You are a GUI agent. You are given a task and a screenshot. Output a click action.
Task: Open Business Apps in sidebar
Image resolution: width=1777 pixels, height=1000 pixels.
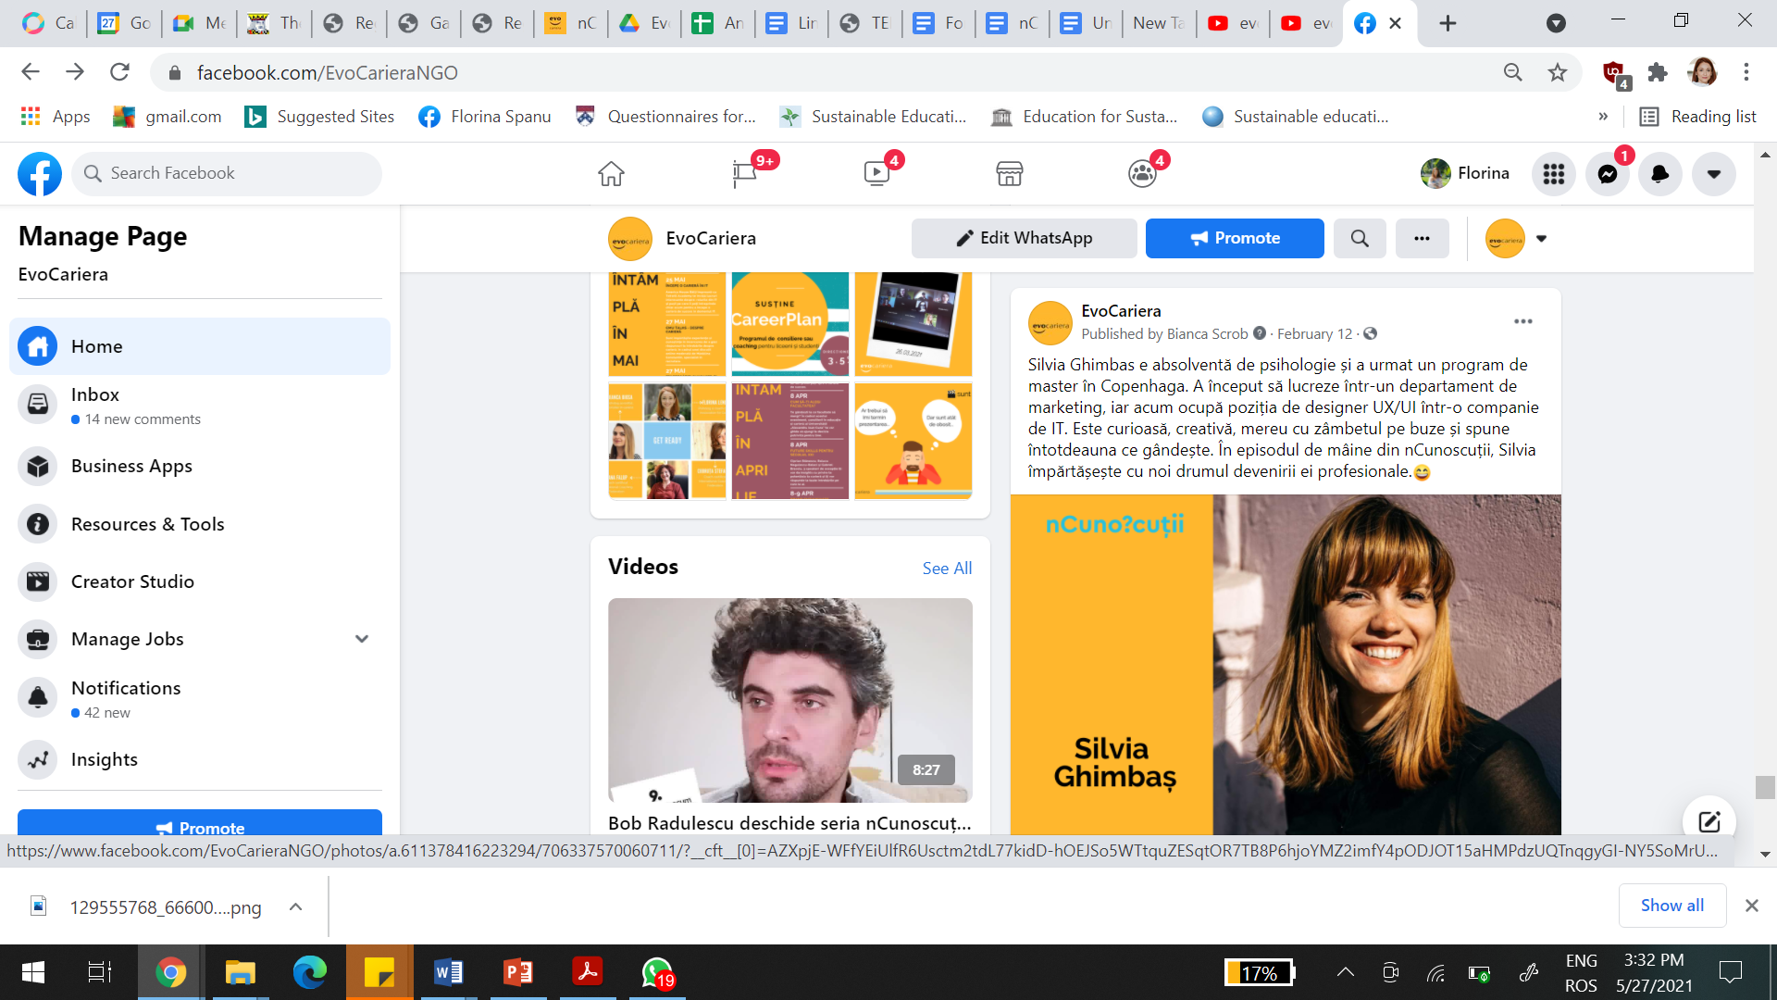(200, 466)
